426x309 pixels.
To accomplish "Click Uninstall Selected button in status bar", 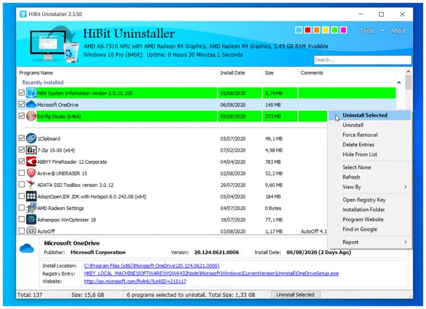I will click(295, 295).
